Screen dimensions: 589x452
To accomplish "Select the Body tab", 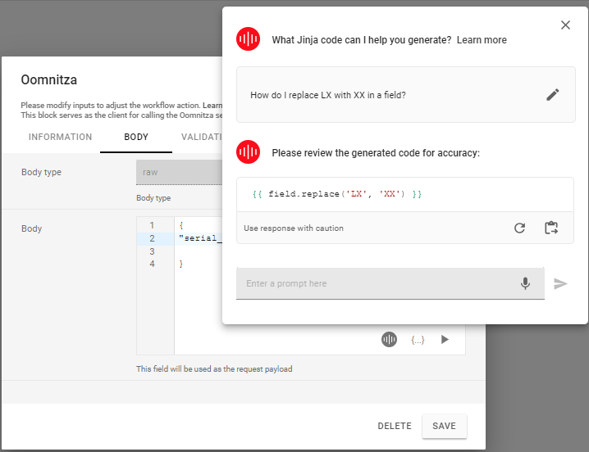I will 136,137.
